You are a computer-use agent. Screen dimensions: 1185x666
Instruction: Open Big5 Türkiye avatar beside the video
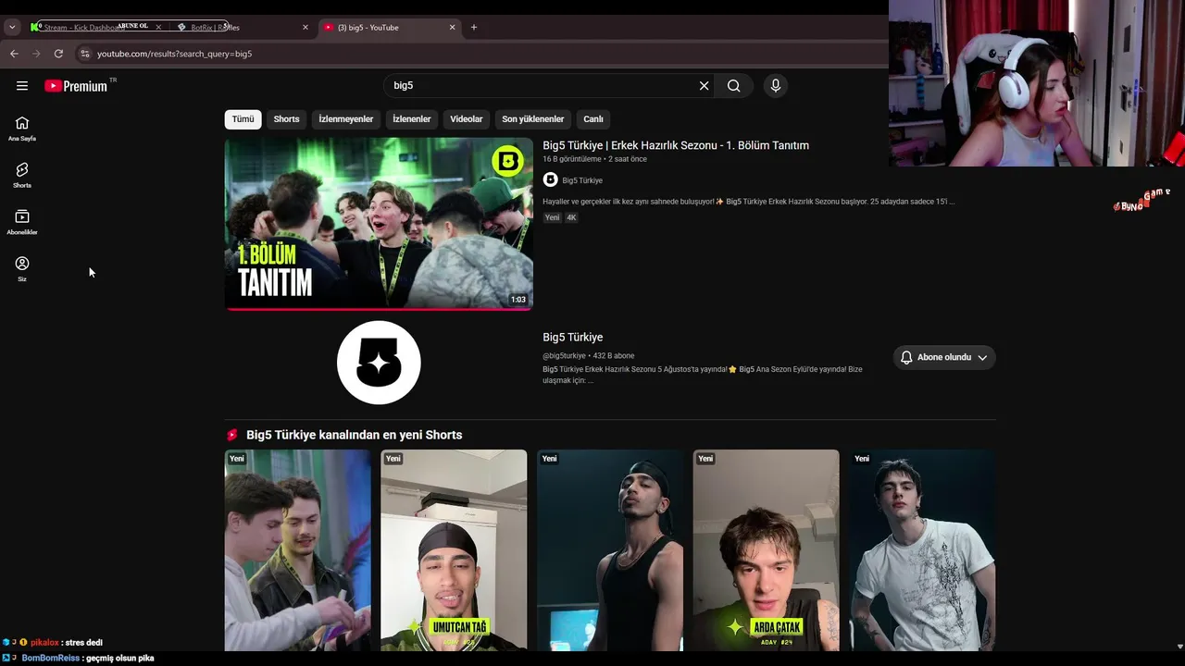pyautogui.click(x=550, y=179)
